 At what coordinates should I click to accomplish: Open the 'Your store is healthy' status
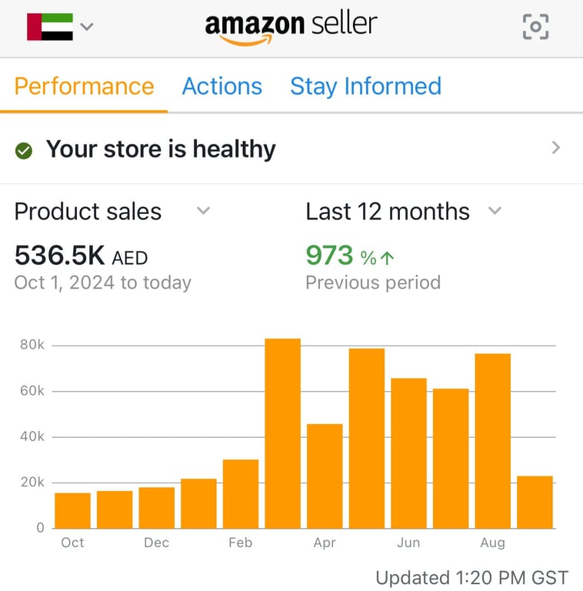(160, 149)
